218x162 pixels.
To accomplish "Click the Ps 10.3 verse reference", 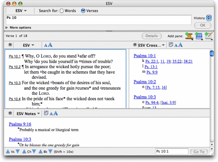I will [x=15, y=83].
